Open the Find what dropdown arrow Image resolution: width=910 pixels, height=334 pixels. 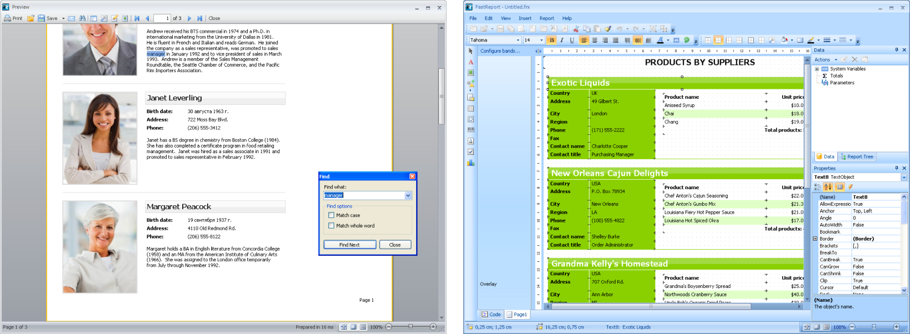pos(408,195)
